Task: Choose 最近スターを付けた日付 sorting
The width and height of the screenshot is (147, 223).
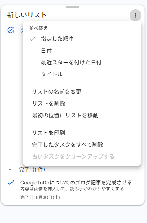Action: pyautogui.click(x=82, y=63)
